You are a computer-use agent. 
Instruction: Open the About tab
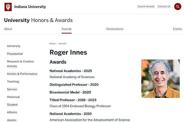click(x=8, y=29)
